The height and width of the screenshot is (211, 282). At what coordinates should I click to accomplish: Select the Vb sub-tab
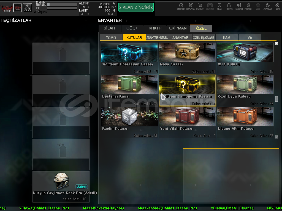point(250,37)
